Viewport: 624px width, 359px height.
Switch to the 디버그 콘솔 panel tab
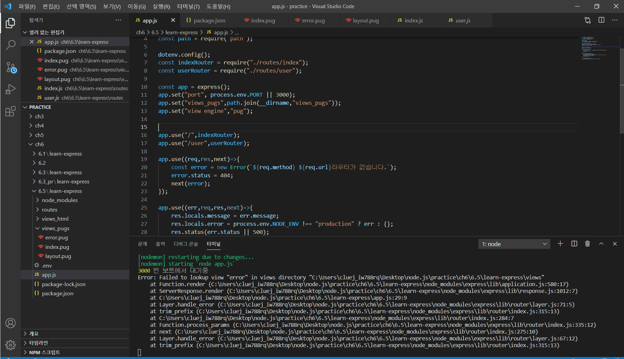(186, 244)
